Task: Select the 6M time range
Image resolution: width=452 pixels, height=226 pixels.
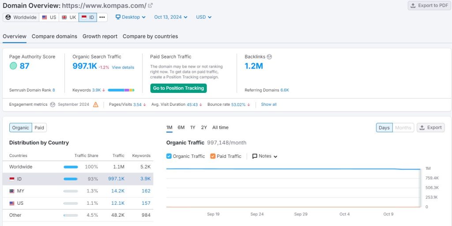Action: (x=181, y=127)
